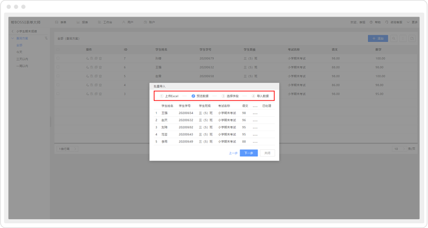The image size is (428, 228).
Task: Click the 上一步 link in import dialog
Action: [233, 153]
